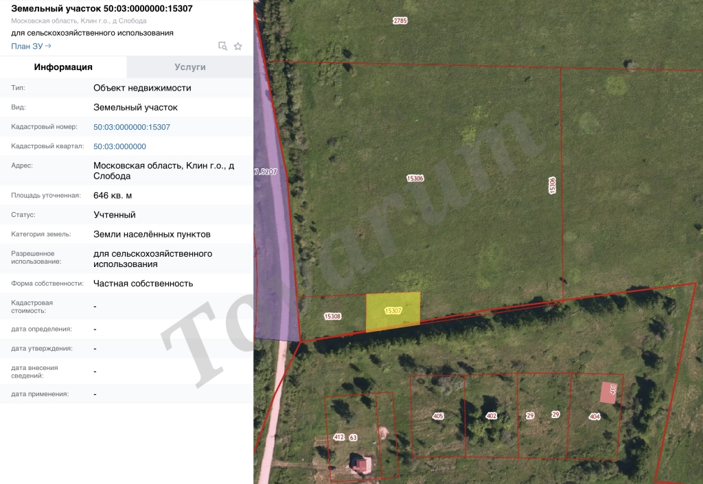Image resolution: width=703 pixels, height=484 pixels.
Task: Click the vertical 15306 boundary label
Action: [x=553, y=185]
